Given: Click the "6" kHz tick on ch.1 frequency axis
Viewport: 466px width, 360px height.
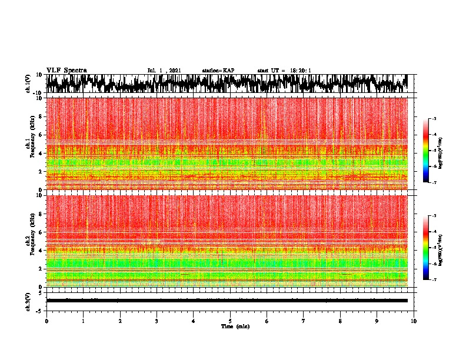Looking at the screenshot, I should (x=41, y=135).
